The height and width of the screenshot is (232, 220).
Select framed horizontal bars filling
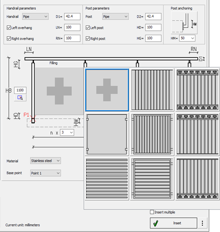tap(152, 179)
